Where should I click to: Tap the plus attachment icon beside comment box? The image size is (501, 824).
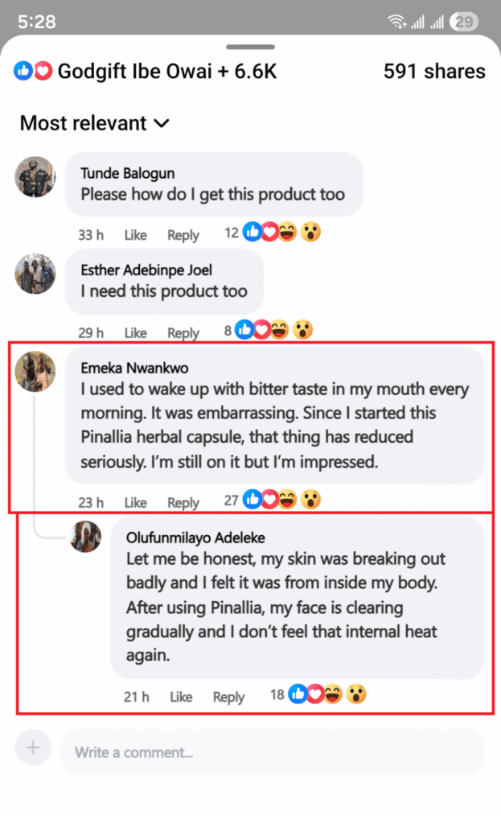(32, 747)
